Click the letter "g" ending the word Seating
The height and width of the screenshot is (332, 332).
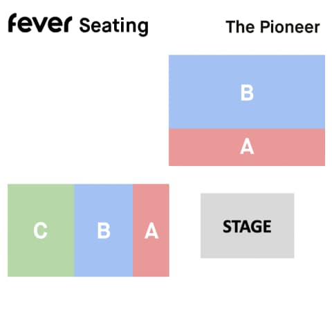143,28
